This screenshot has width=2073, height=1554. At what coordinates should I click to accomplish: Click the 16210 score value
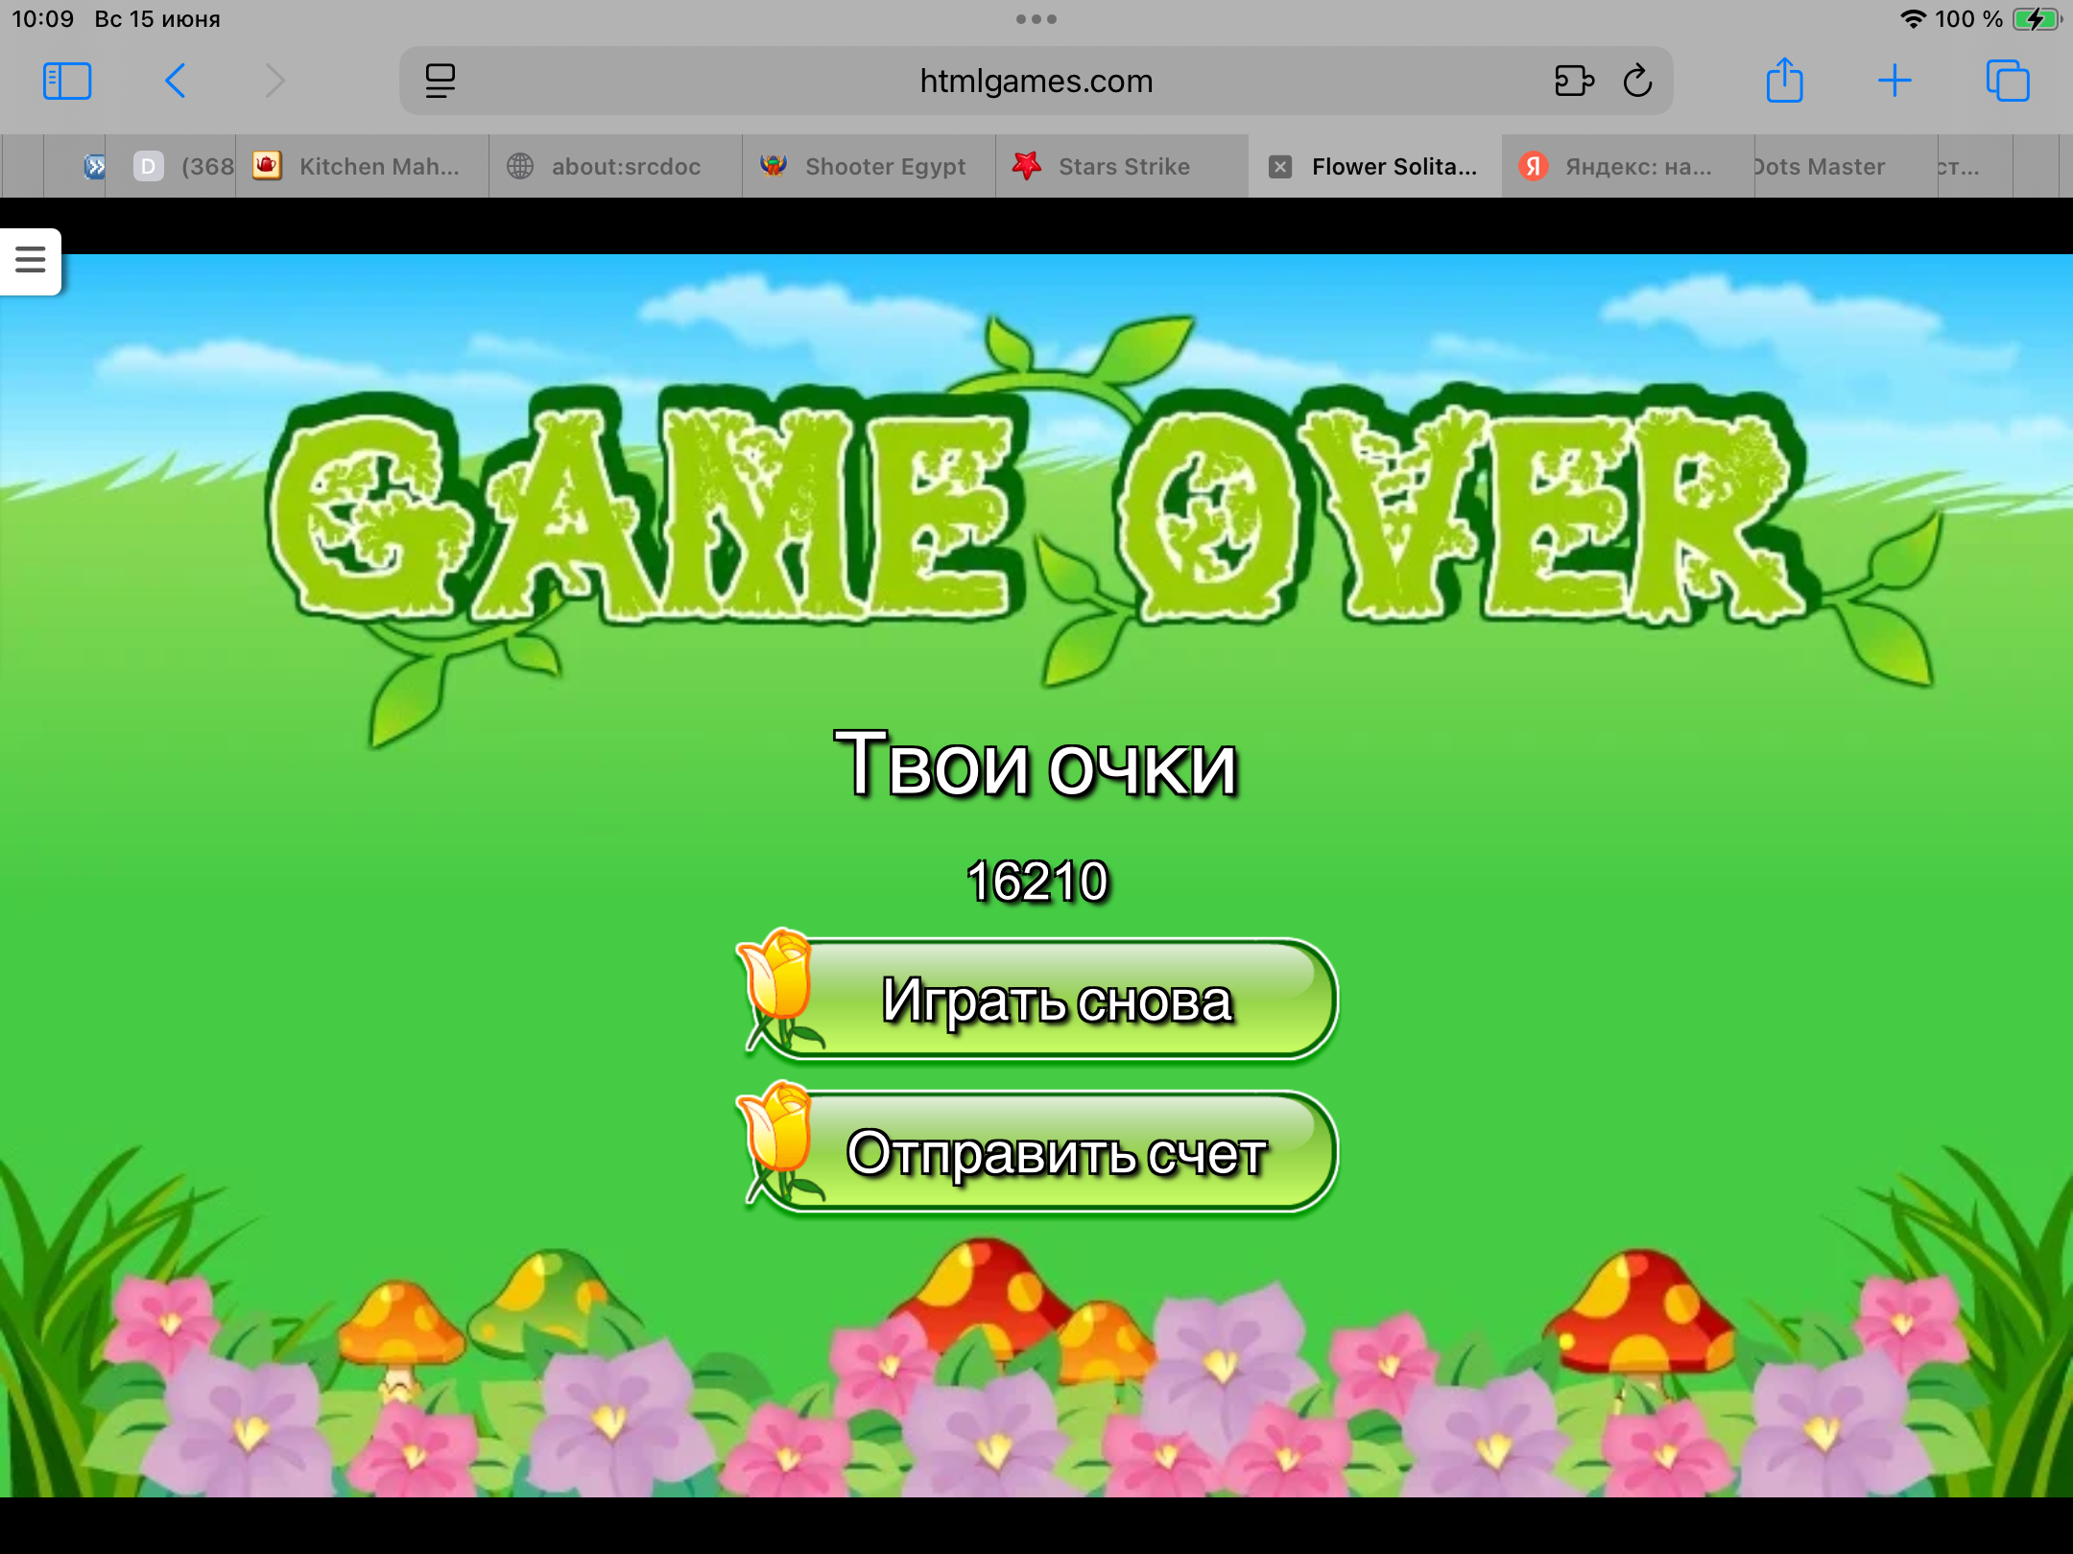(x=1037, y=881)
